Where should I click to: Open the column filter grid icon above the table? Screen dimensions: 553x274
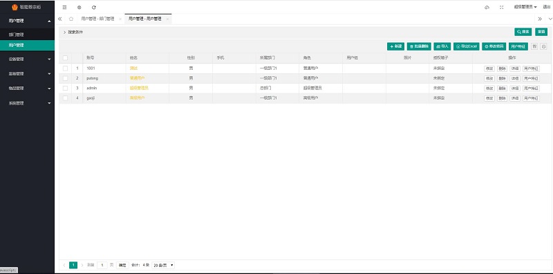point(534,46)
